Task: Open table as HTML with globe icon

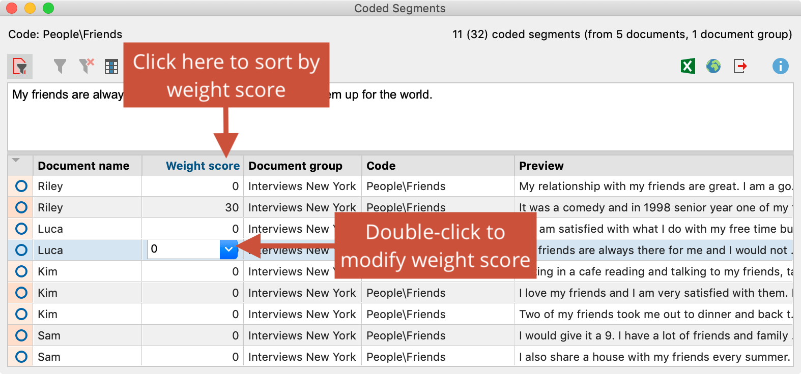Action: (x=713, y=66)
